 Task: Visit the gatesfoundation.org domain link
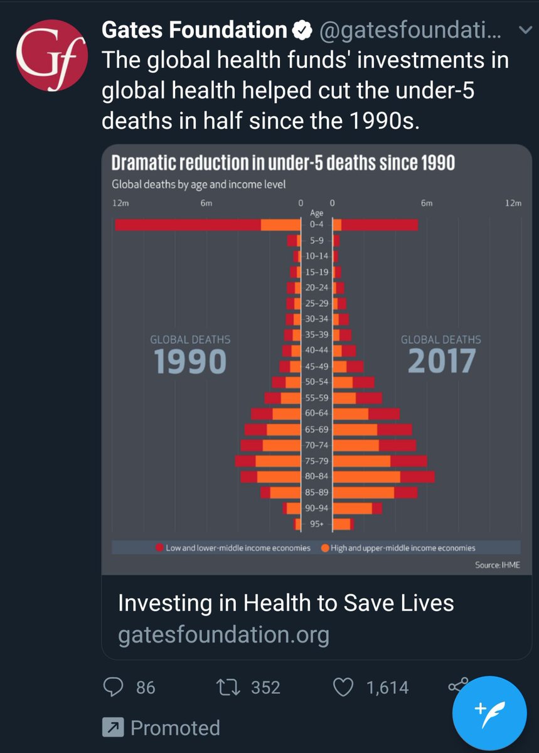click(x=223, y=635)
